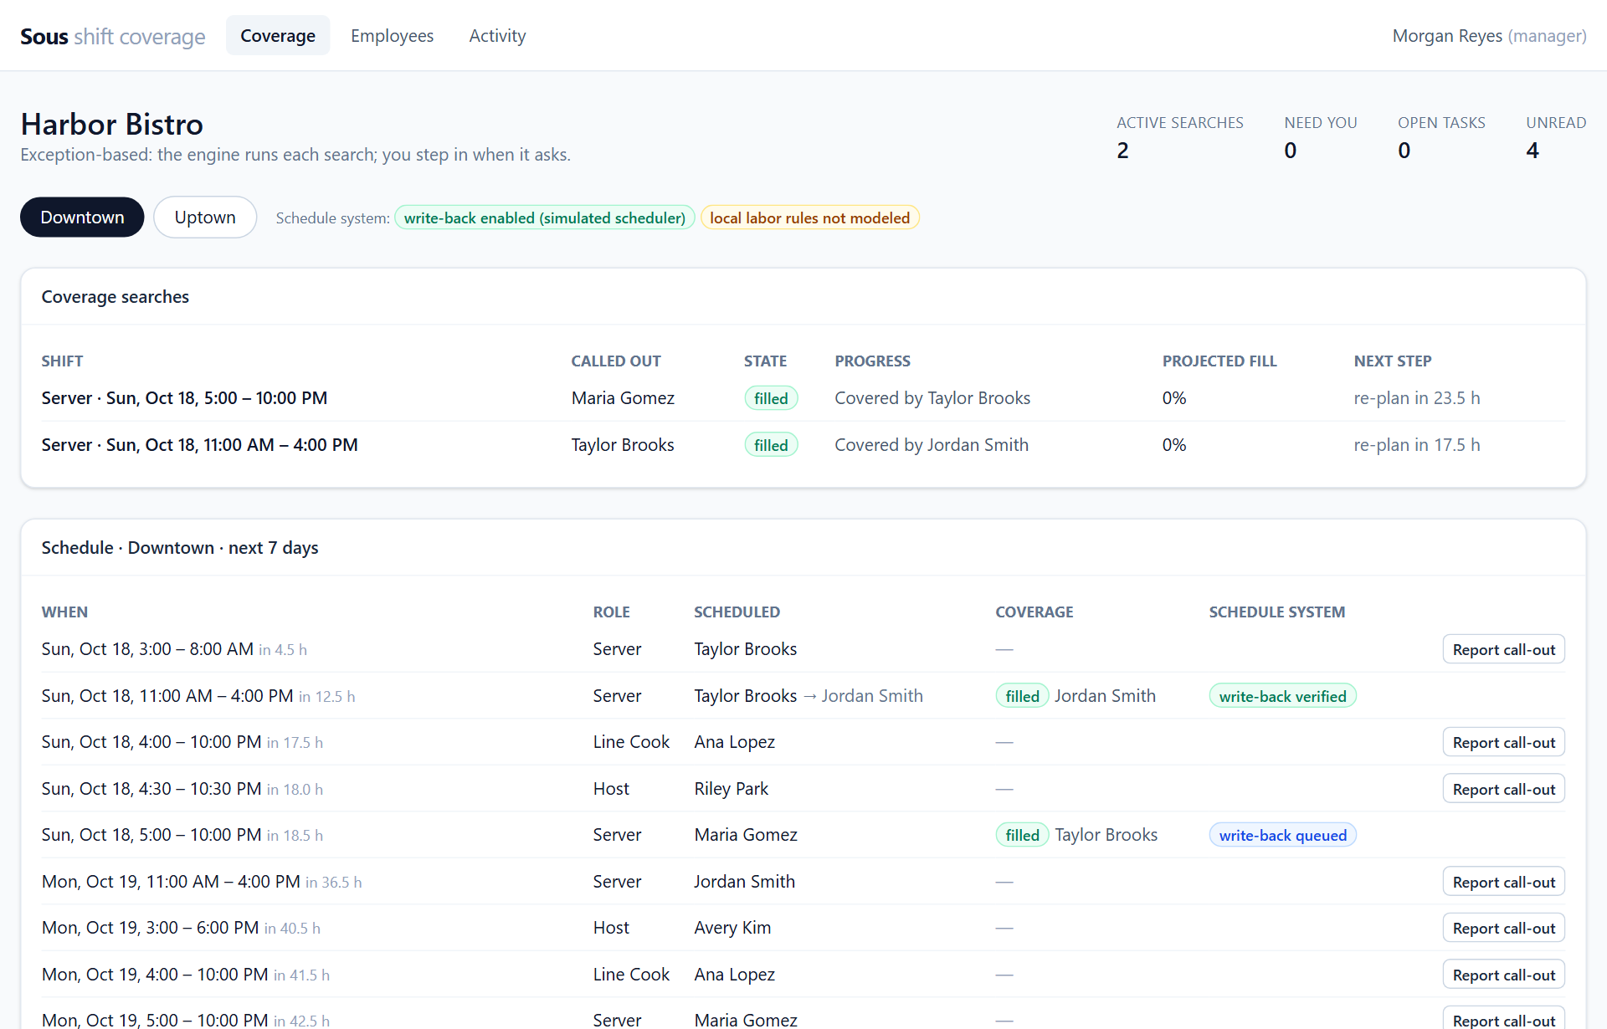
Task: Click 'Covered by Jordan Smith' progress text
Action: point(932,445)
